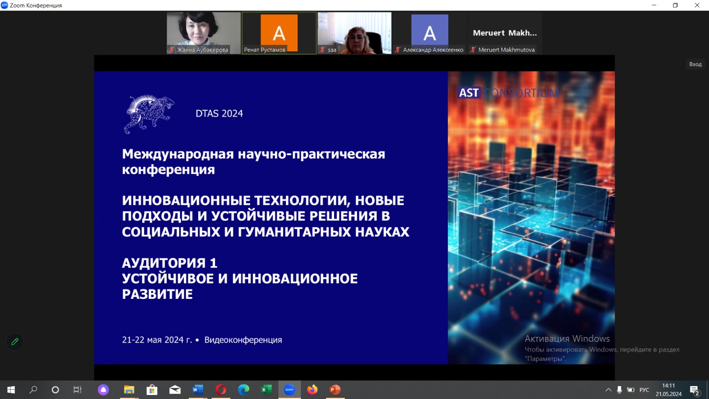Open Zoom from the taskbar

coord(289,390)
